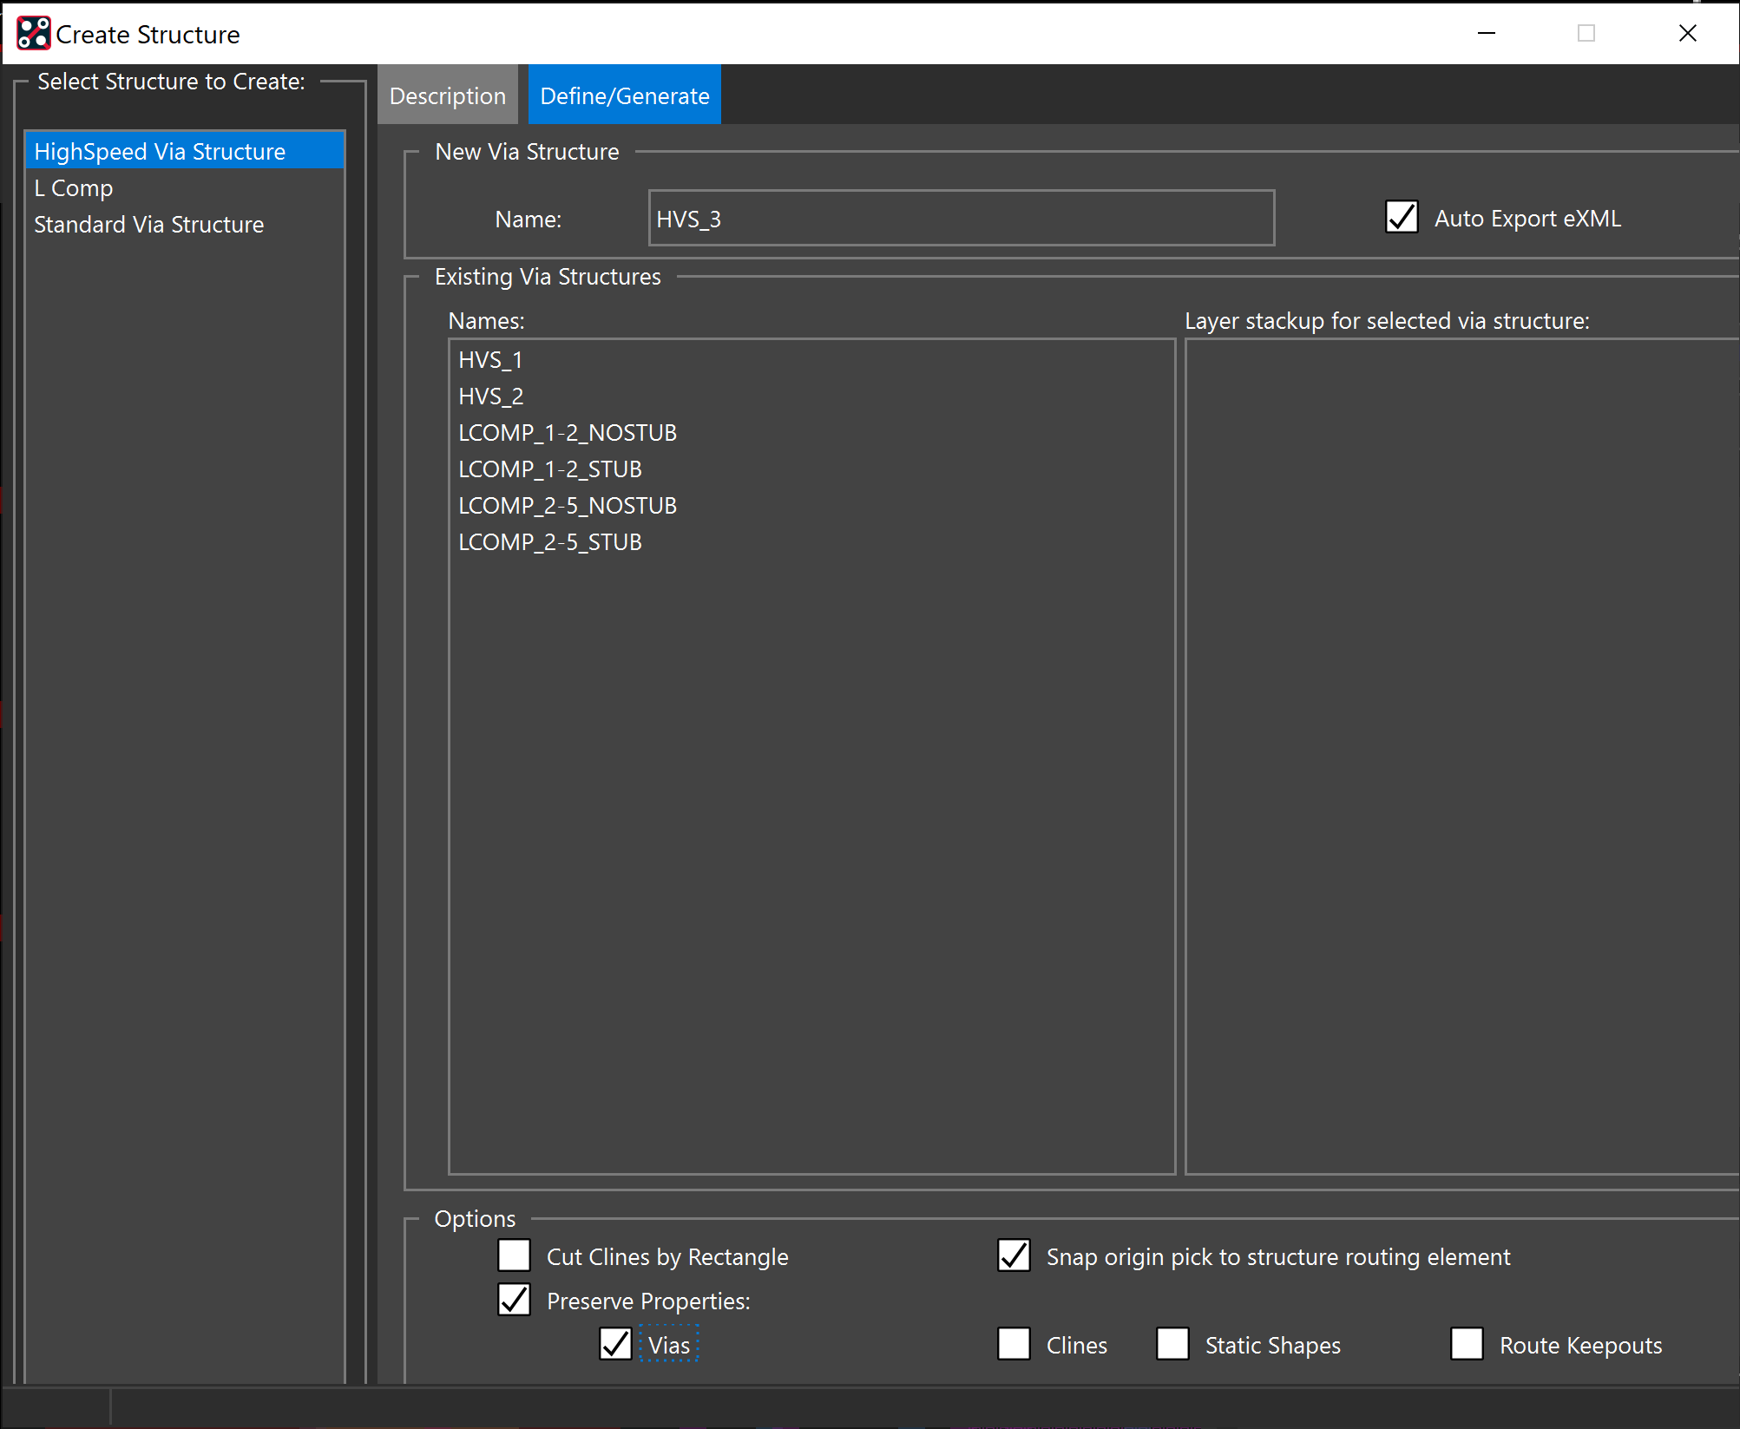
Task: Maximize the Create Structure window
Action: point(1586,34)
